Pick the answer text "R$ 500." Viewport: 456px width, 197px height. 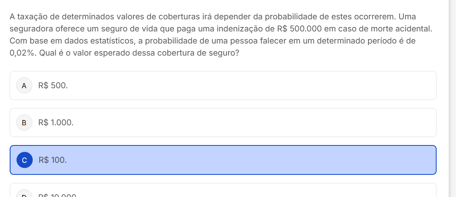click(x=53, y=85)
